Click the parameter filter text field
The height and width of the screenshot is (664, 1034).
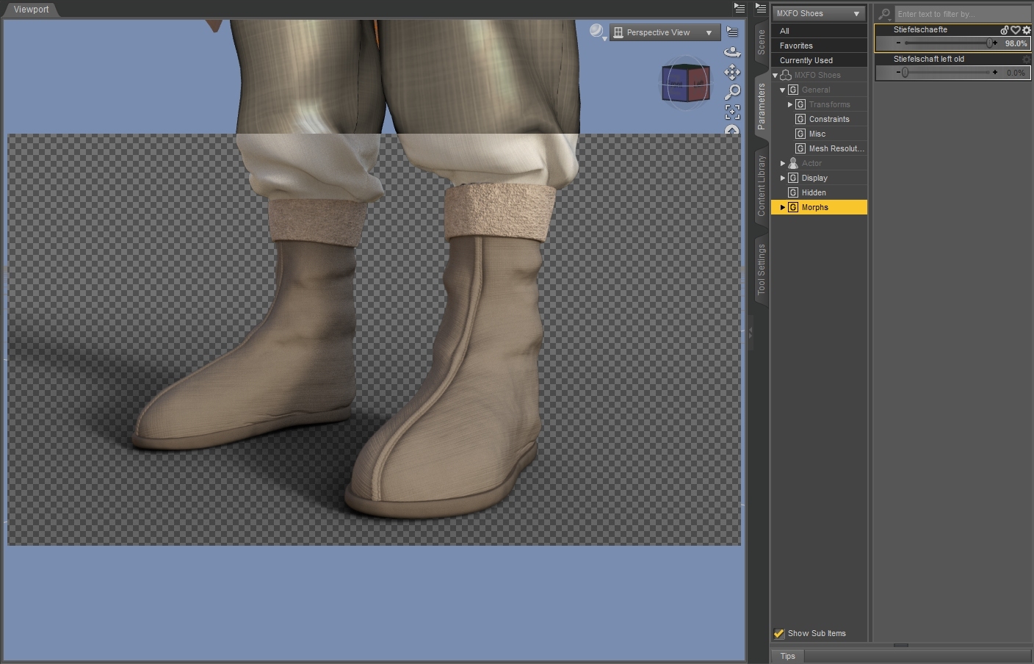(961, 14)
